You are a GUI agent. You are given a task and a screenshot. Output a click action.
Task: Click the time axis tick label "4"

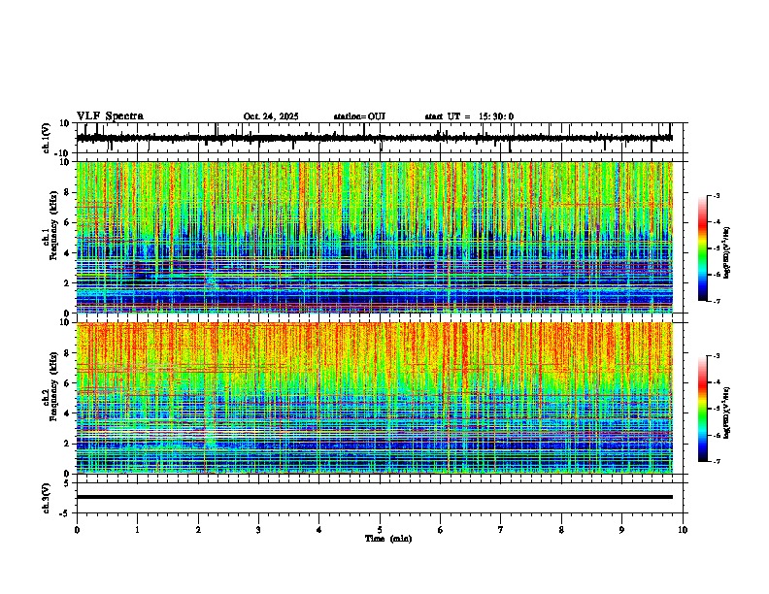pyautogui.click(x=319, y=530)
